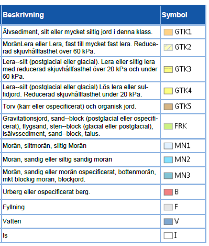
Task: Select the brown GTK5 peat swatch
Action: click(x=168, y=106)
